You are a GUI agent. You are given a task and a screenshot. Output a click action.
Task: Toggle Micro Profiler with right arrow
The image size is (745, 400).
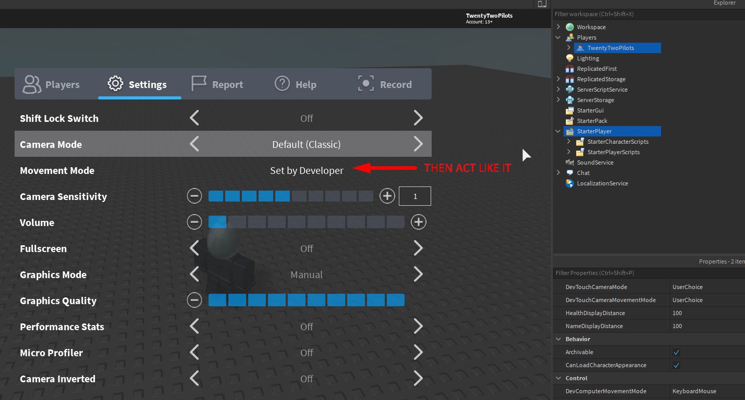(x=418, y=353)
